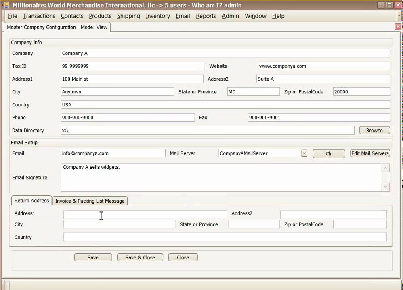Click the company Address1 field with 100 Main st
The width and height of the screenshot is (403, 290).
coord(132,79)
